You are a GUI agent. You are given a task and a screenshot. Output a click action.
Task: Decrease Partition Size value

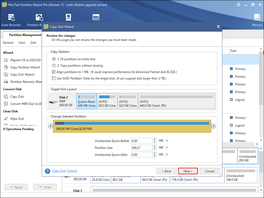(x=155, y=149)
